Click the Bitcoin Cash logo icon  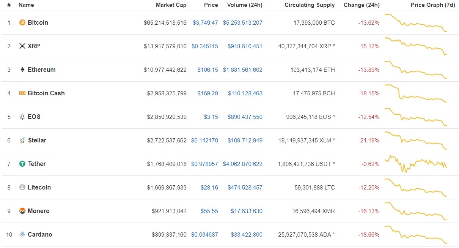[22, 93]
